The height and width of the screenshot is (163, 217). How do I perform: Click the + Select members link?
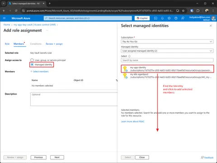point(39,72)
